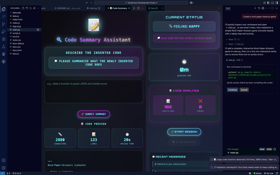Click the Run play icon in editor toolbar

134,8
